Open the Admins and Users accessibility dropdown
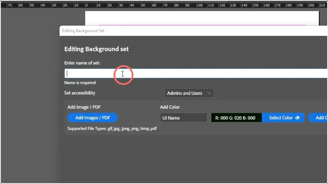The image size is (328, 184). coord(189,93)
